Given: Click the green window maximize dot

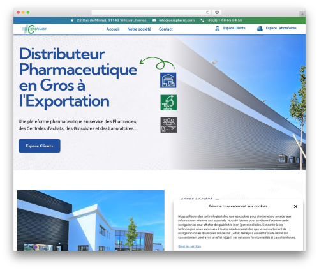Looking at the screenshot, I should click(28, 13).
